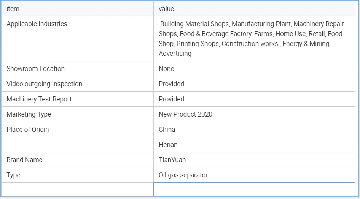Image resolution: width=360 pixels, height=199 pixels.
Task: Click the empty highlighted cell below 'Oil gas separator'
Action: [254, 190]
